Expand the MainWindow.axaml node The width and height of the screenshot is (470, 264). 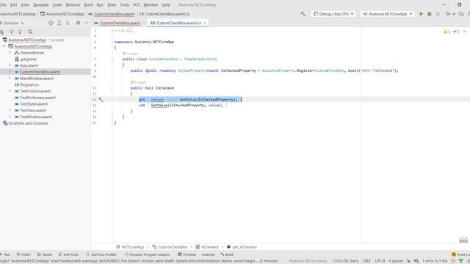pos(10,78)
